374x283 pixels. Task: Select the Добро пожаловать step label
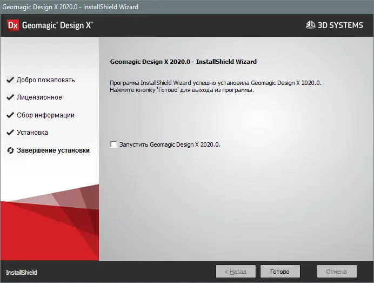(46, 80)
